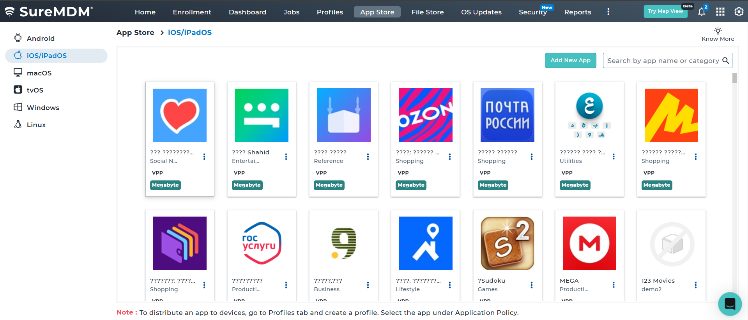Viewport: 748px width, 320px height.
Task: Open more navigation items kebab menu
Action: tap(608, 12)
